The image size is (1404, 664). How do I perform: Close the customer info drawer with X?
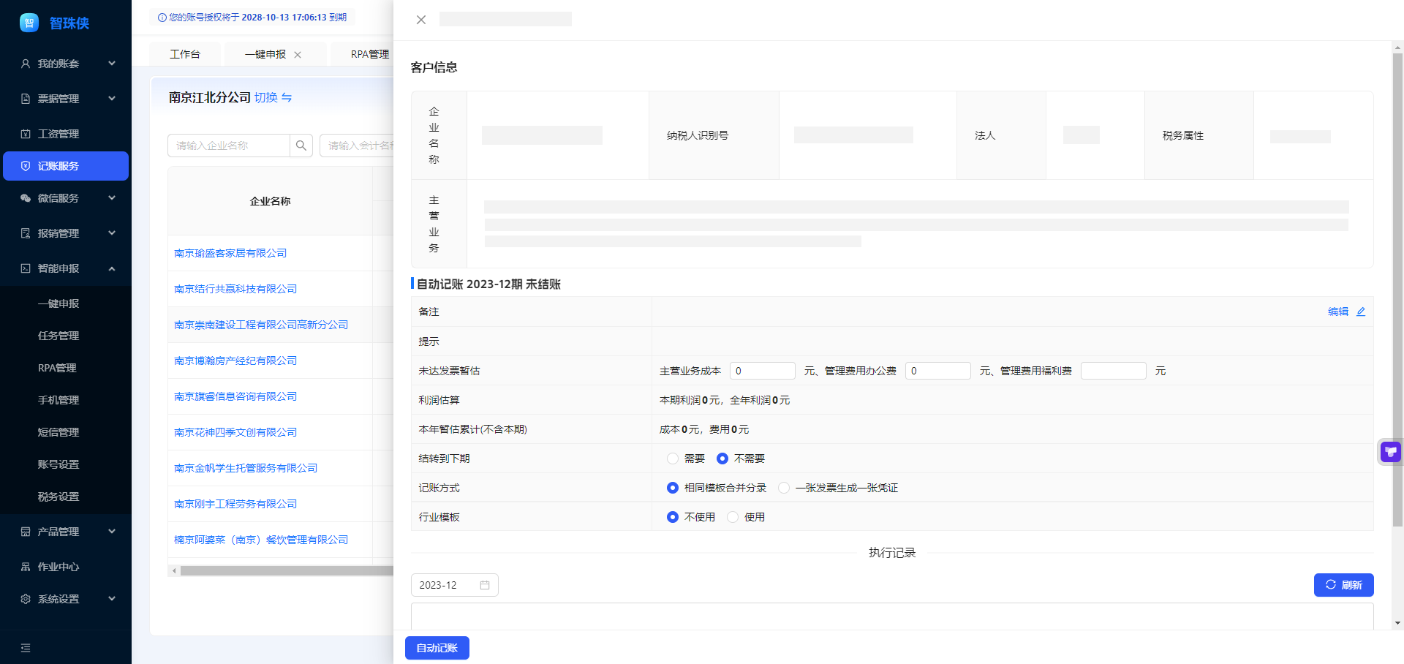421,20
